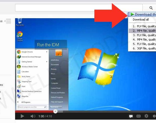Click the YouTube search text box
Image resolution: width=156 pixels, height=123 pixels.
coord(79,8)
